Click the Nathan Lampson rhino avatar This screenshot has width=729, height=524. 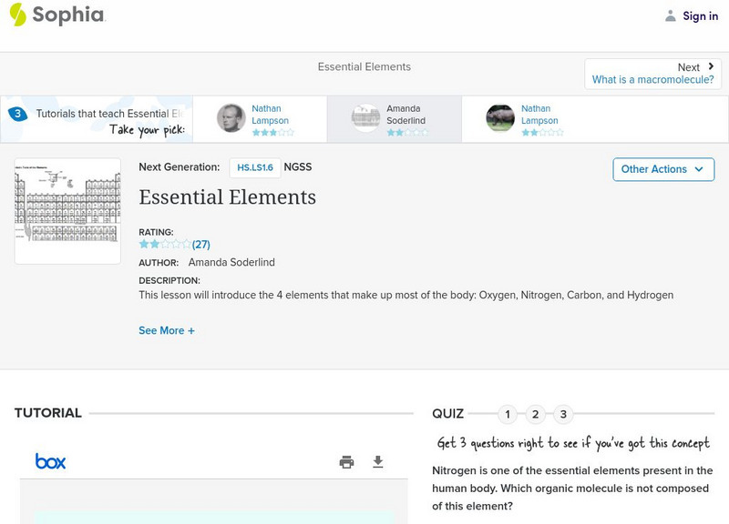pos(500,118)
